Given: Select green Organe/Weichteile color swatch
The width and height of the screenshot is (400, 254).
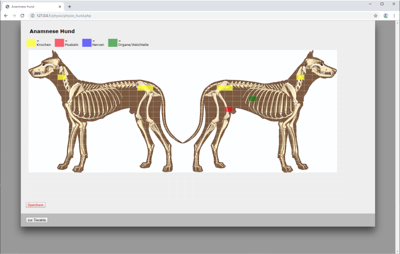Looking at the screenshot, I should click(112, 43).
